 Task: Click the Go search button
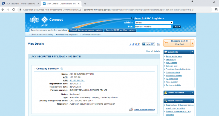click(177, 26)
